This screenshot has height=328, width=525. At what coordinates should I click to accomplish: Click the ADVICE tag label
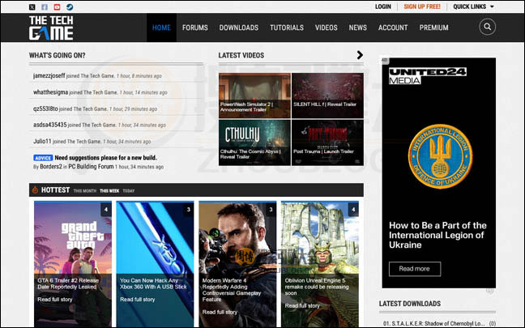43,158
